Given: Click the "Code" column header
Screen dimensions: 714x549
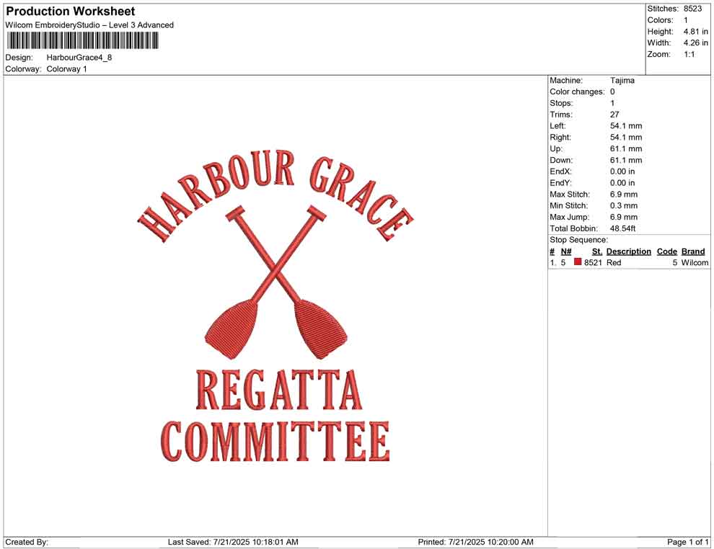Looking at the screenshot, I should click(667, 251).
